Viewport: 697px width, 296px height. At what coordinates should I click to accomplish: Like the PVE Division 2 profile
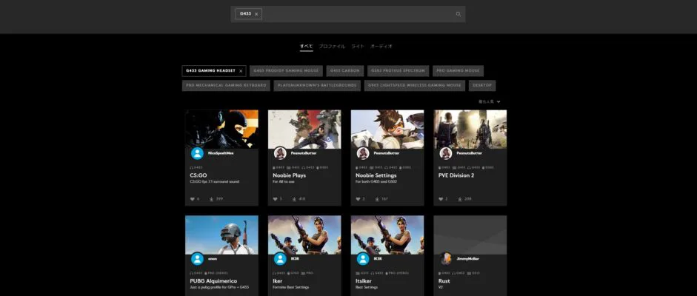pyautogui.click(x=441, y=199)
